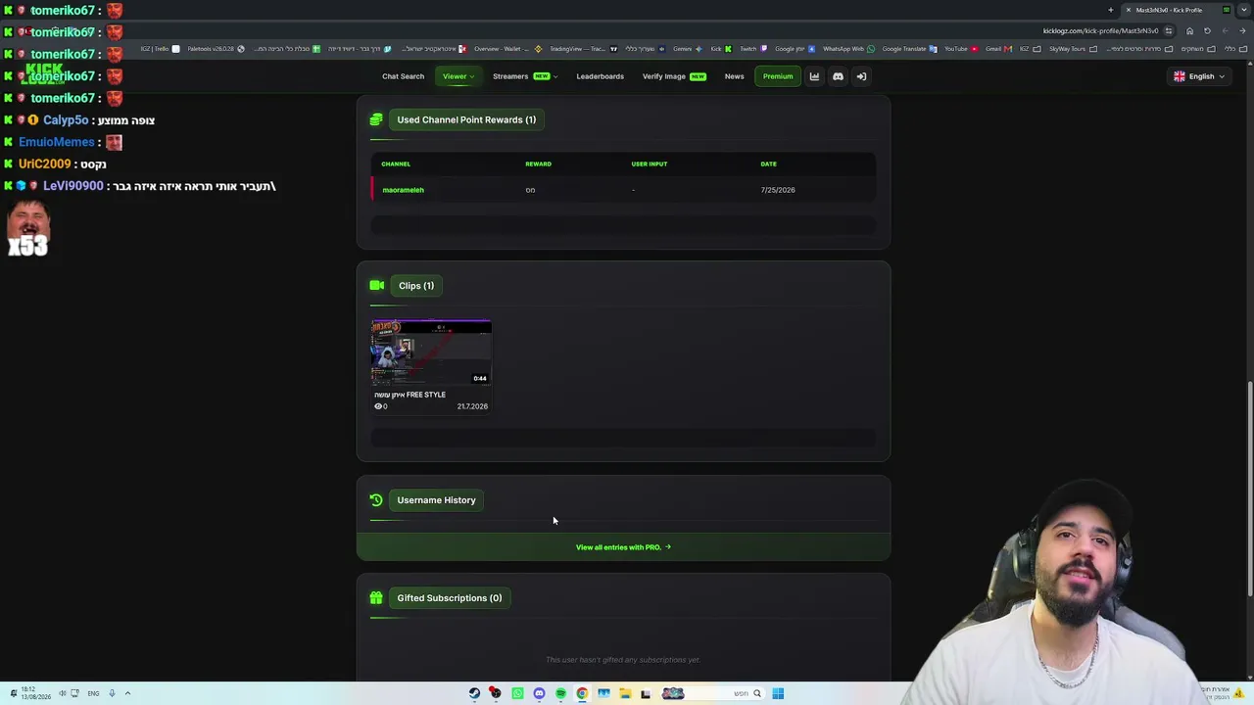Click the volume icon in system tray
The height and width of the screenshot is (705, 1254).
click(x=62, y=693)
